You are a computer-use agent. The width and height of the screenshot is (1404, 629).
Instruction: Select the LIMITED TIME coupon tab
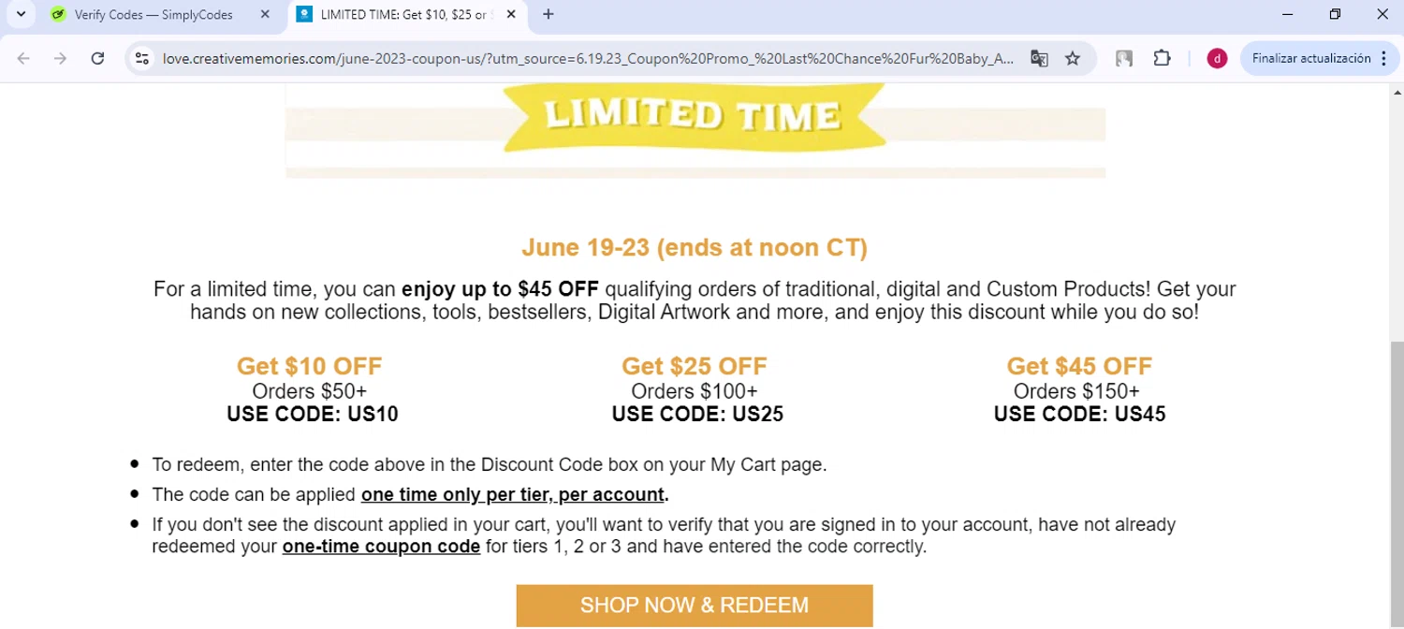[x=402, y=15]
